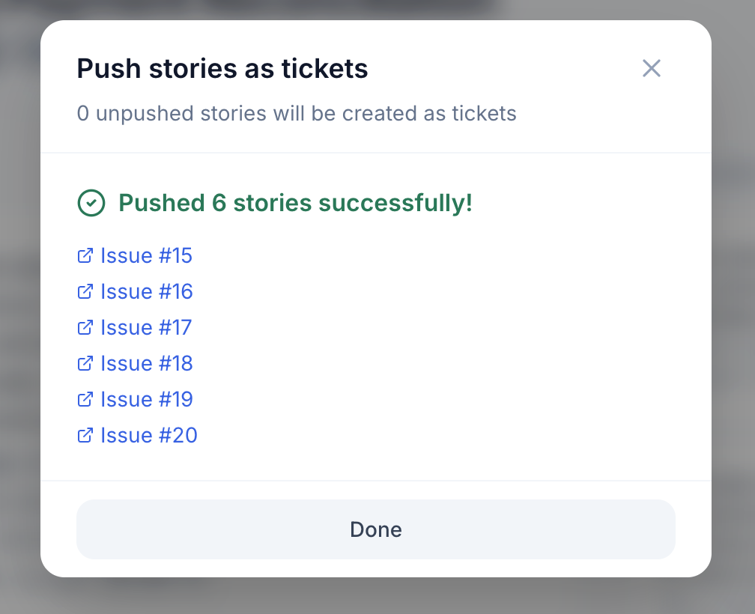Open the Issue #15 link text
The image size is (755, 614).
[147, 256]
